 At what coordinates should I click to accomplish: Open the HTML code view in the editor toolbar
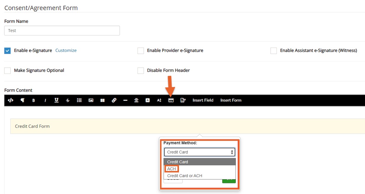(11, 100)
